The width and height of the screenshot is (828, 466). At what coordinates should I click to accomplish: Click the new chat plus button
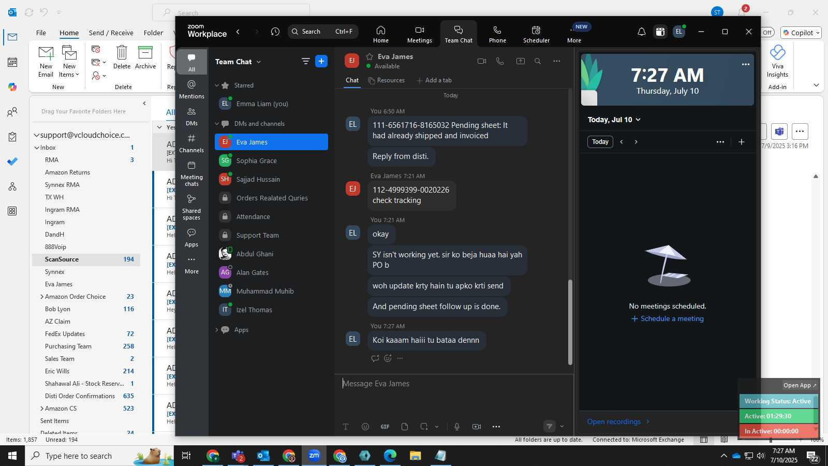coord(321,61)
